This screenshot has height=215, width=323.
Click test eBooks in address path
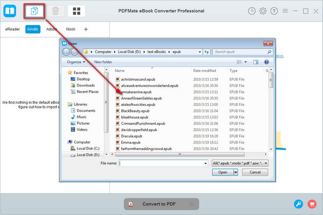(x=157, y=52)
